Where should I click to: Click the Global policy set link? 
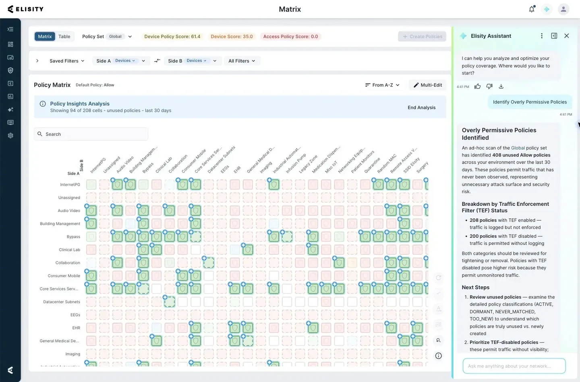(518, 148)
